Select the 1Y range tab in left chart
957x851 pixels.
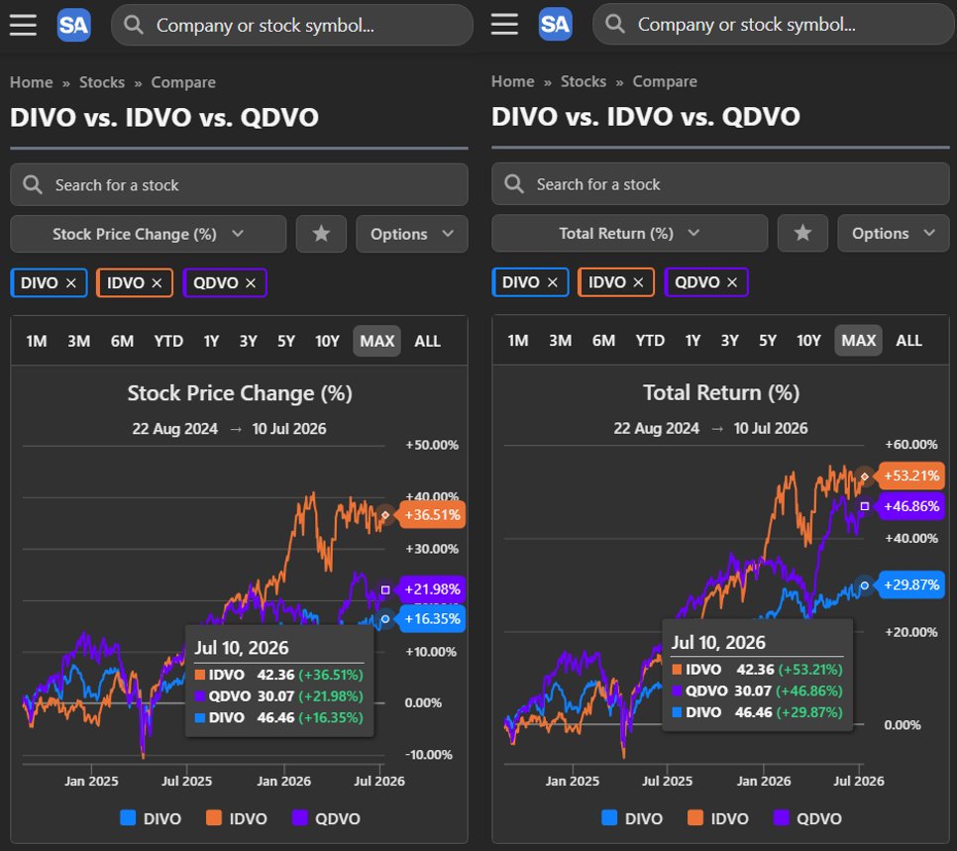211,341
